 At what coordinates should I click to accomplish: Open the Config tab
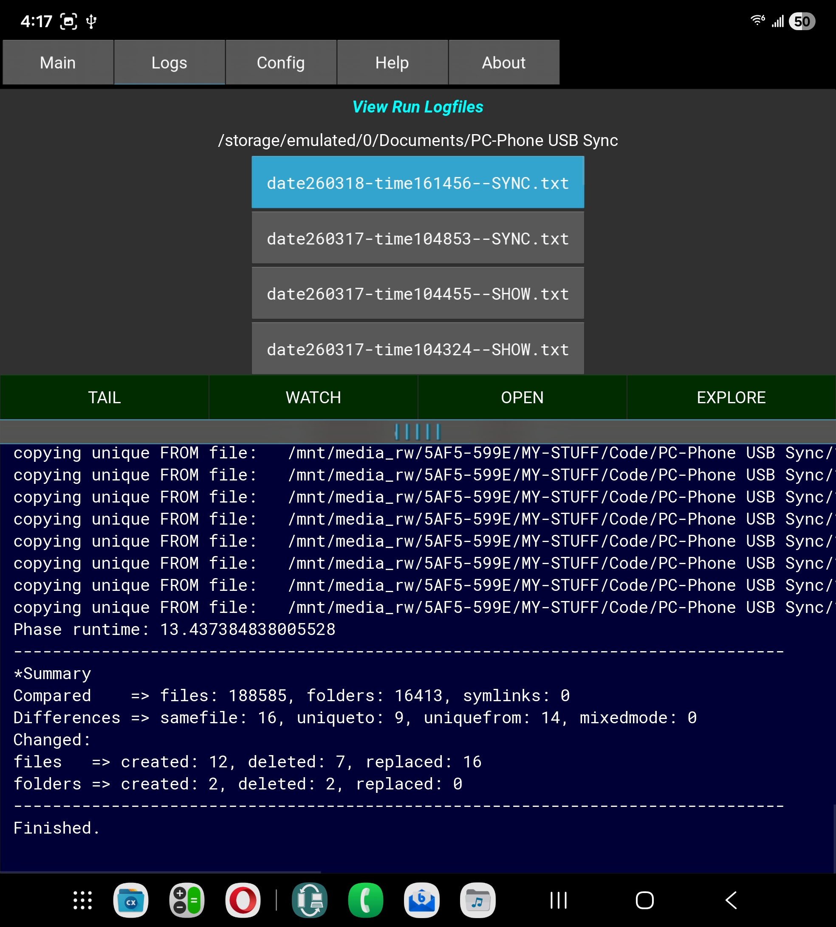281,62
